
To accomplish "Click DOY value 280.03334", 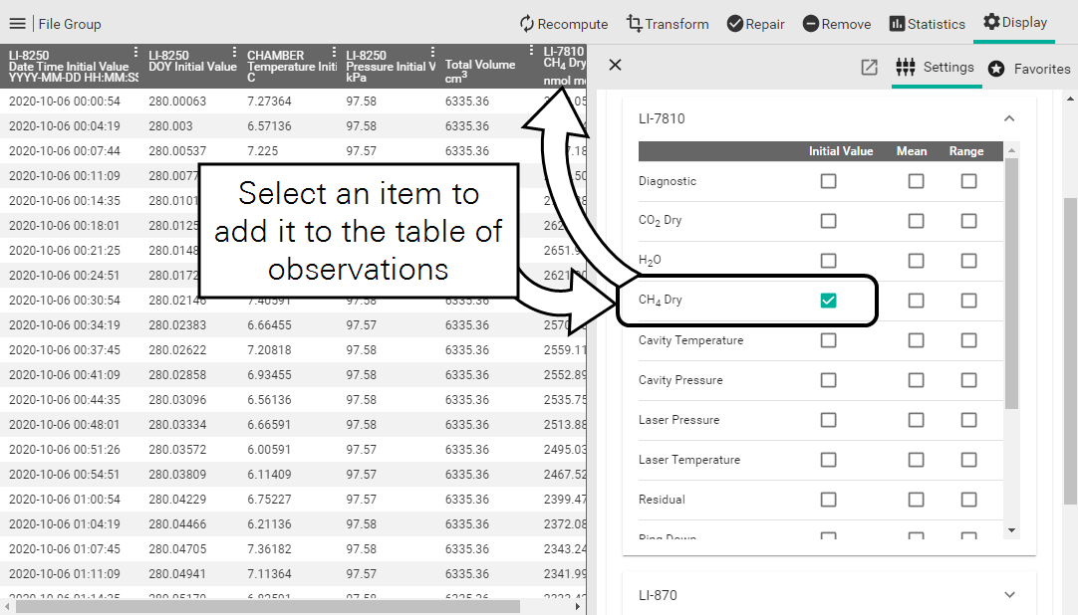I will [x=177, y=425].
